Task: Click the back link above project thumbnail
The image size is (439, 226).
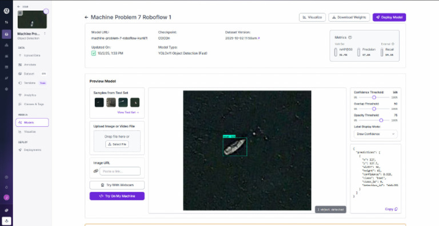Action: 23,7
